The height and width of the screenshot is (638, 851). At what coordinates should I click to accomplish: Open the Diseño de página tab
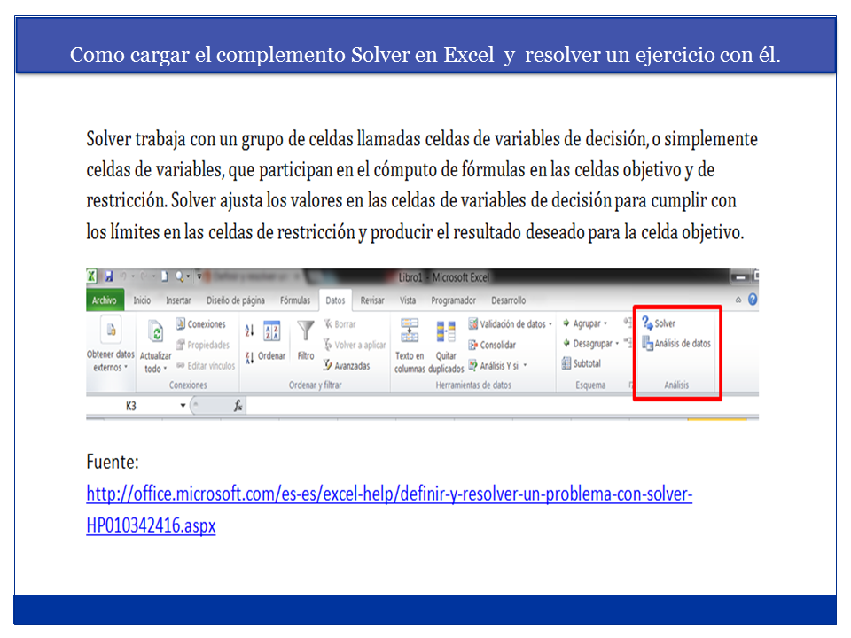point(236,300)
